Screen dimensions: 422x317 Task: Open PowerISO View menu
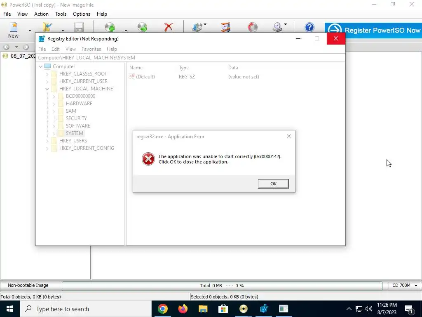(22, 14)
